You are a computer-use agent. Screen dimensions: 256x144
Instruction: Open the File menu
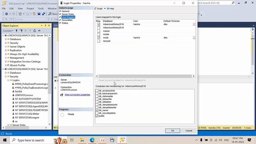tap(4, 8)
